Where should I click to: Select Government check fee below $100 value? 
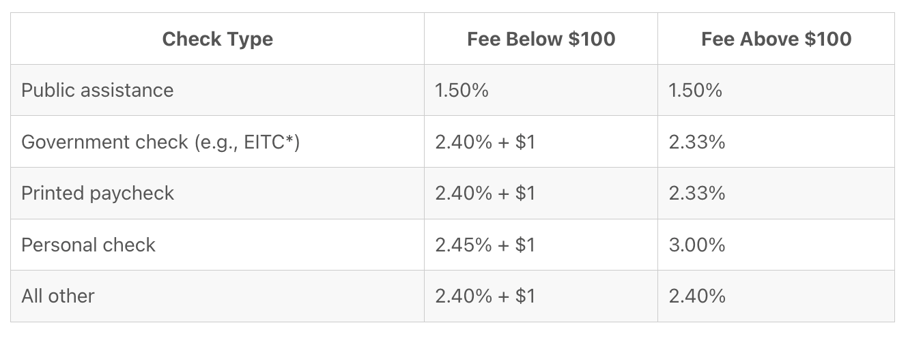(x=485, y=142)
